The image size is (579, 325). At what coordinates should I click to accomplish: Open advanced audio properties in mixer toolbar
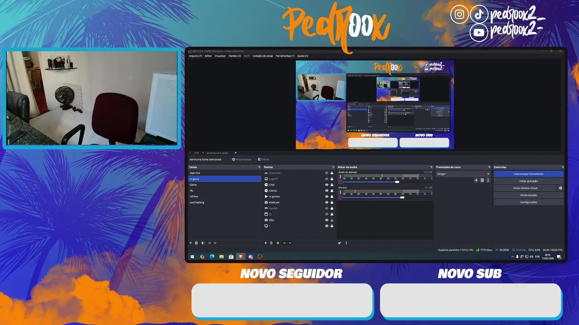point(340,243)
